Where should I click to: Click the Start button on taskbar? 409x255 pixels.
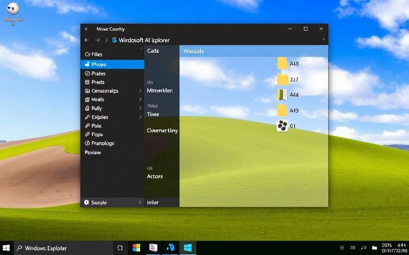coord(6,248)
